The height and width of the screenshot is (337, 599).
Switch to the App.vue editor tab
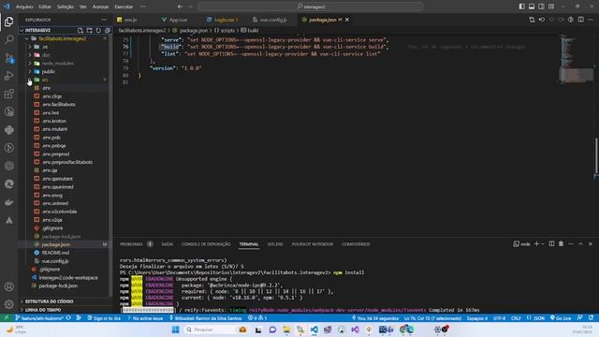click(x=175, y=20)
